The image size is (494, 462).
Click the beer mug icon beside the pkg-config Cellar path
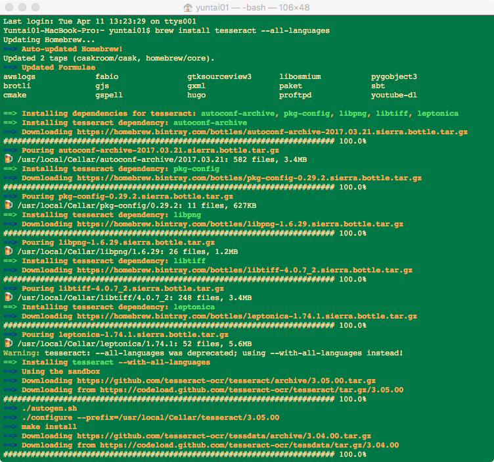coord(9,205)
